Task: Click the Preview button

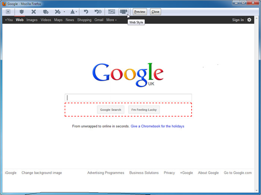Action: tap(140, 12)
